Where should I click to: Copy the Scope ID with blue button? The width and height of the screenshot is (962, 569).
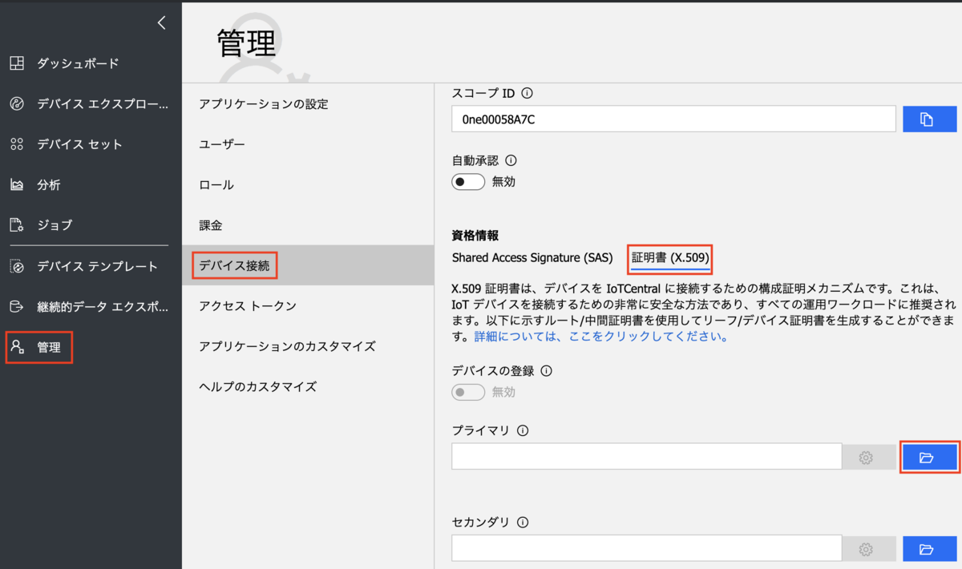tap(930, 119)
